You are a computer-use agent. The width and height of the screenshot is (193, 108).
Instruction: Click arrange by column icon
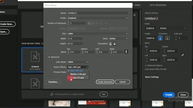point(100,23)
